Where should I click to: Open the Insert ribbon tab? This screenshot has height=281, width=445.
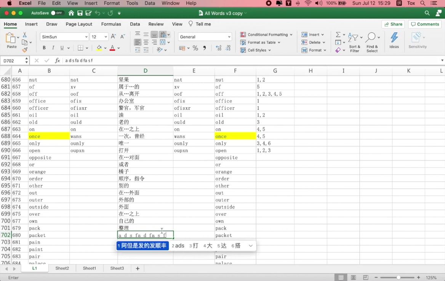click(x=31, y=24)
